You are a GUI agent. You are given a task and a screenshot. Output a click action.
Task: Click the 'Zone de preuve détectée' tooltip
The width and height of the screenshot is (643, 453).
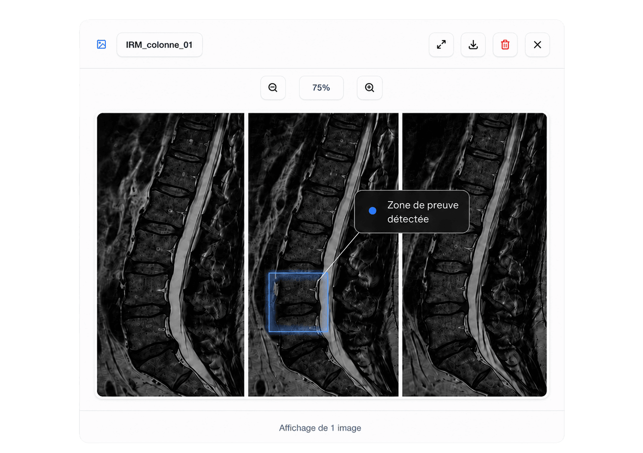412,212
